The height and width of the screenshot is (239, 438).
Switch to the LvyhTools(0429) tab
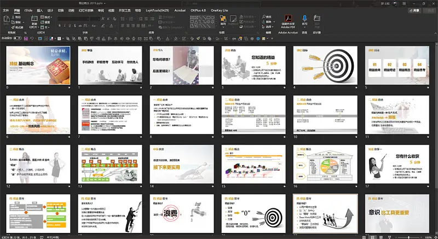tap(157, 10)
